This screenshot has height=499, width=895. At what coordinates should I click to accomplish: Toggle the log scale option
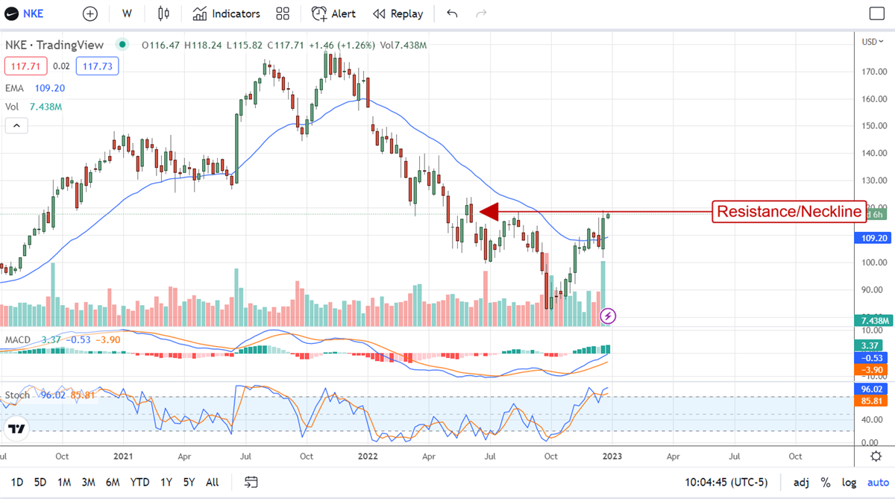pos(848,482)
